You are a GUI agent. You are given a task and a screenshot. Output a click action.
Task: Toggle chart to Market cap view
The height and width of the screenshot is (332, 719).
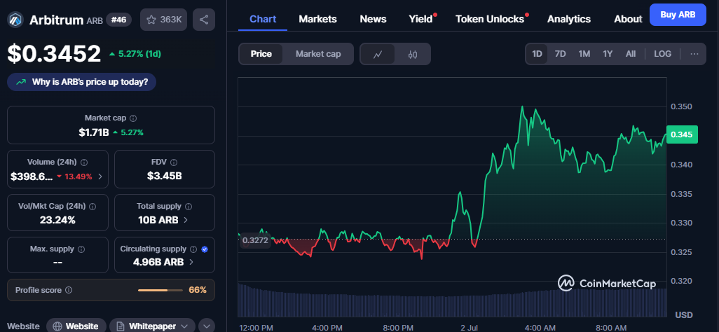tap(318, 54)
